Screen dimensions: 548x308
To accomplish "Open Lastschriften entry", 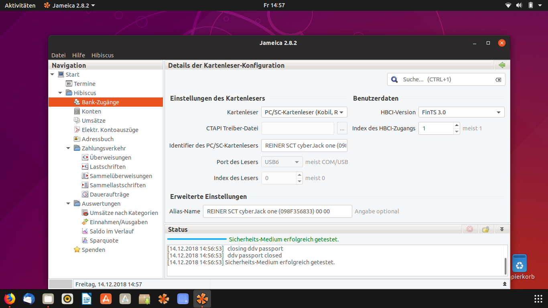I will [104, 167].
